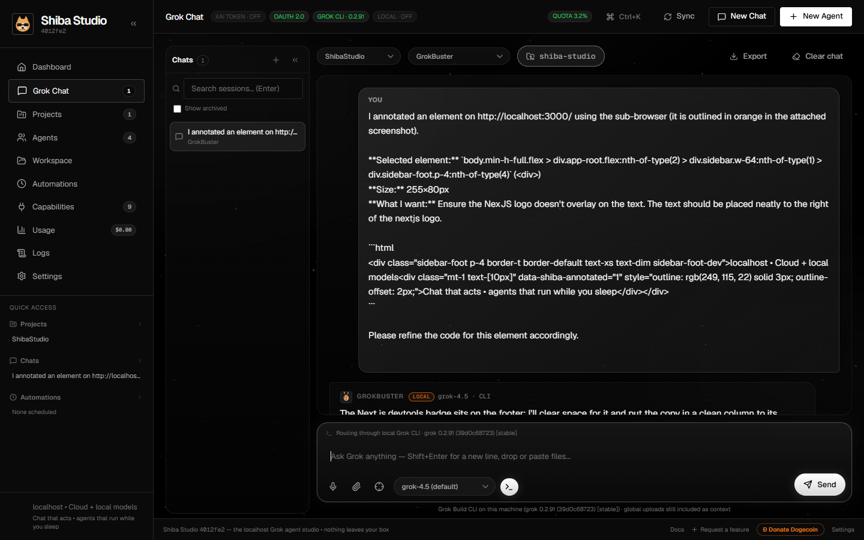The image size is (864, 540).
Task: Toggle the LOCAL OFF badge
Action: coord(395,17)
